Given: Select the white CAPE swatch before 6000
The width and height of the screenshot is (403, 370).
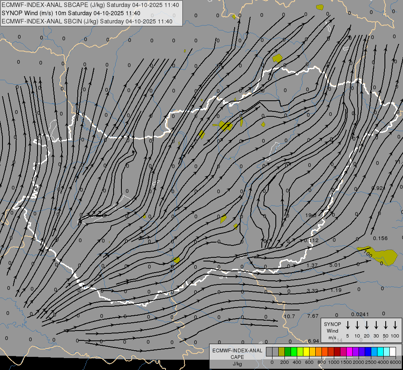Looking at the screenshot, I should tap(393, 351).
